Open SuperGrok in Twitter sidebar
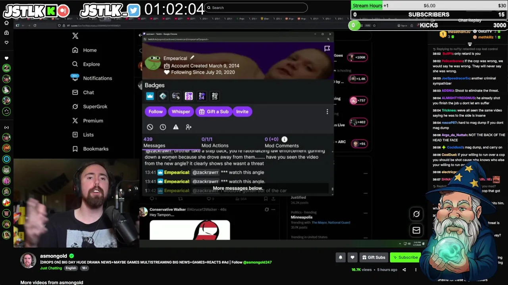 90,106
